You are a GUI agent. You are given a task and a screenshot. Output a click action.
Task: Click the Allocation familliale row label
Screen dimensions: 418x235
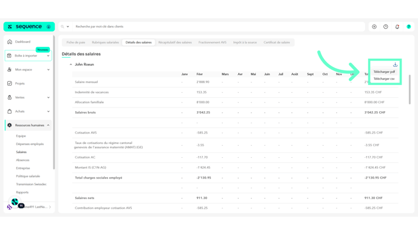(x=89, y=102)
